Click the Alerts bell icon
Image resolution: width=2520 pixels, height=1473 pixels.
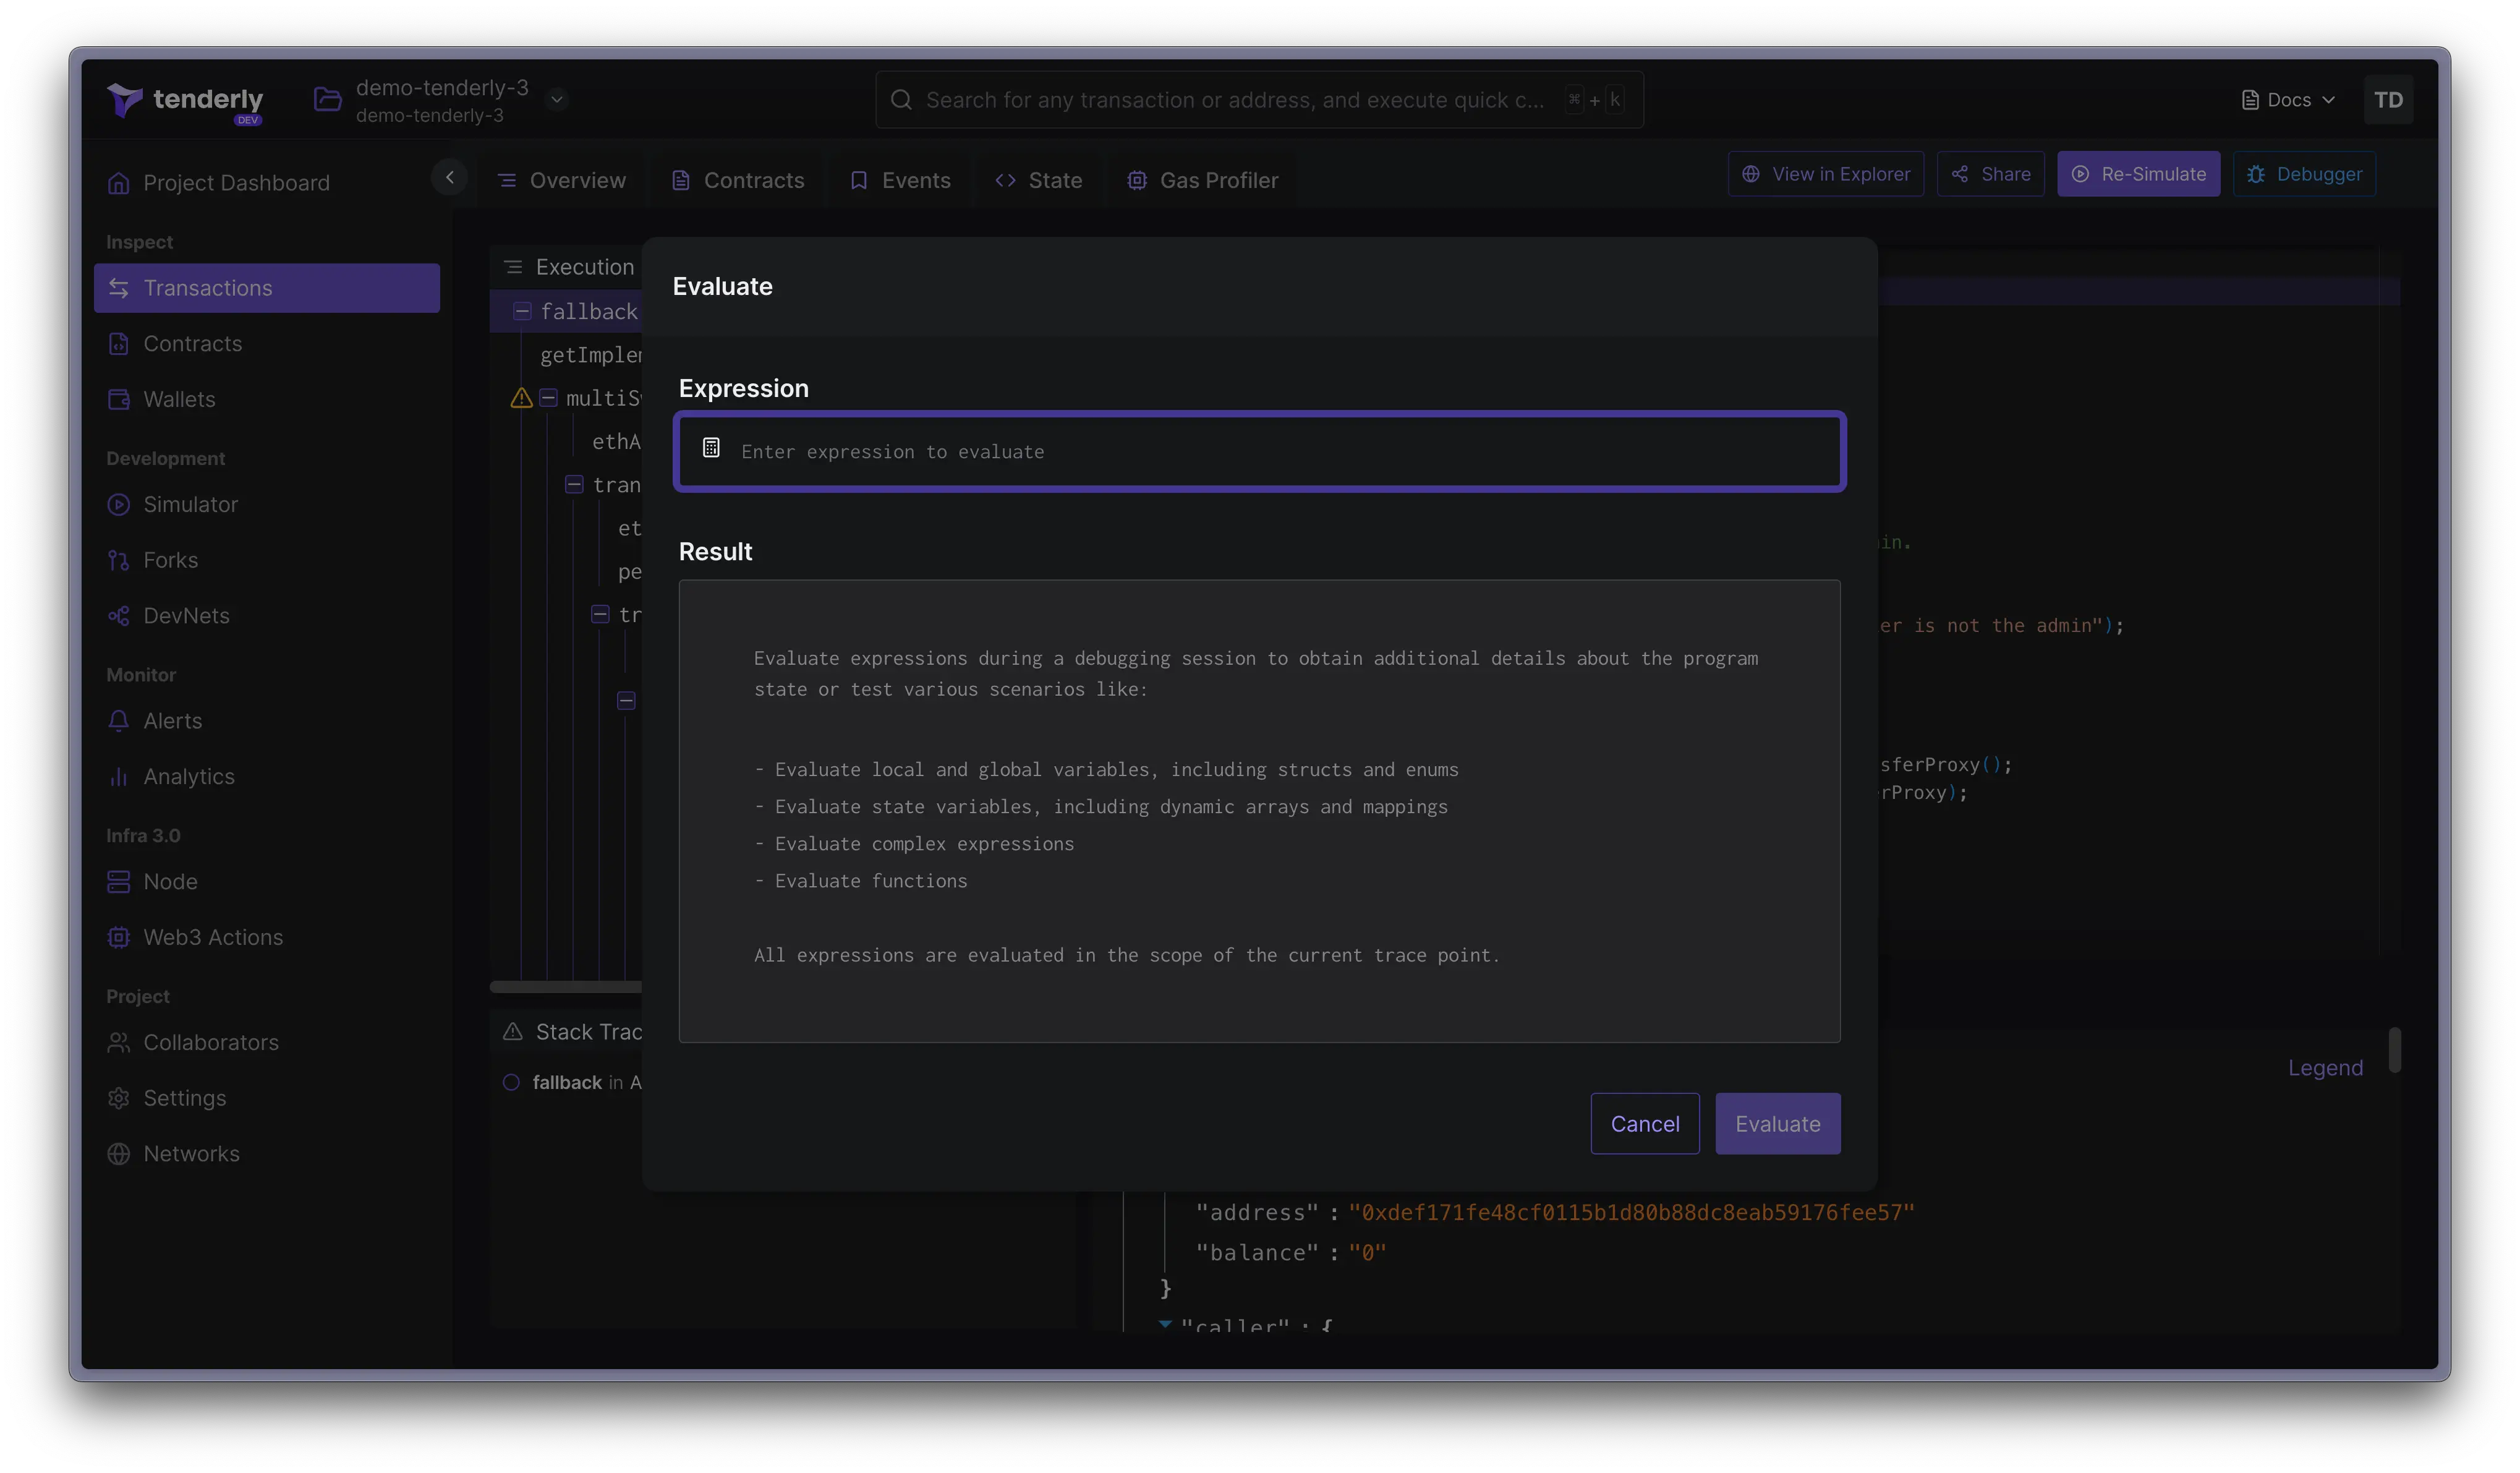click(119, 721)
